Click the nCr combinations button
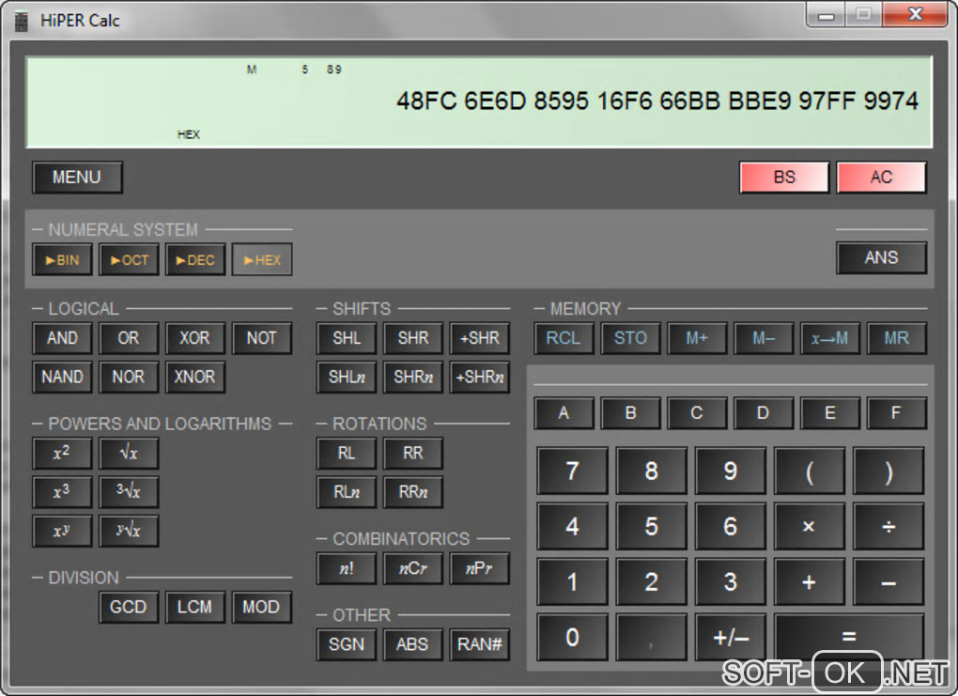Screen dimensions: 958x696 tap(413, 569)
